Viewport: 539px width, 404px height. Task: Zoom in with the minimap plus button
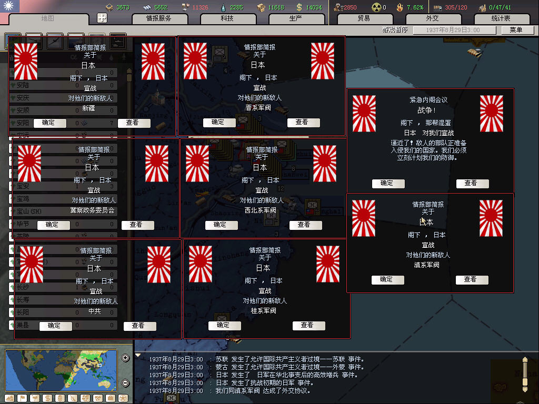(125, 358)
